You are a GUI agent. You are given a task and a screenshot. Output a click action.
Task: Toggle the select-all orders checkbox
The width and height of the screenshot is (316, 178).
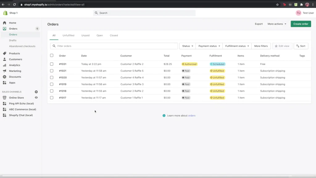(x=52, y=55)
